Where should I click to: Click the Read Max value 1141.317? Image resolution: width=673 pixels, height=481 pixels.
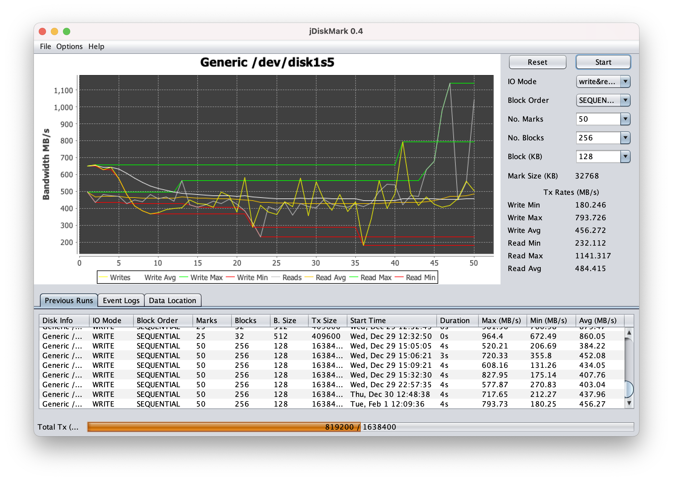tap(593, 256)
